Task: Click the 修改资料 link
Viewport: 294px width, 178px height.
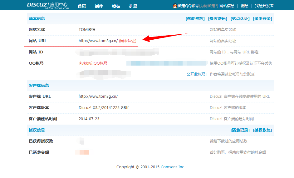Action: 195,19
